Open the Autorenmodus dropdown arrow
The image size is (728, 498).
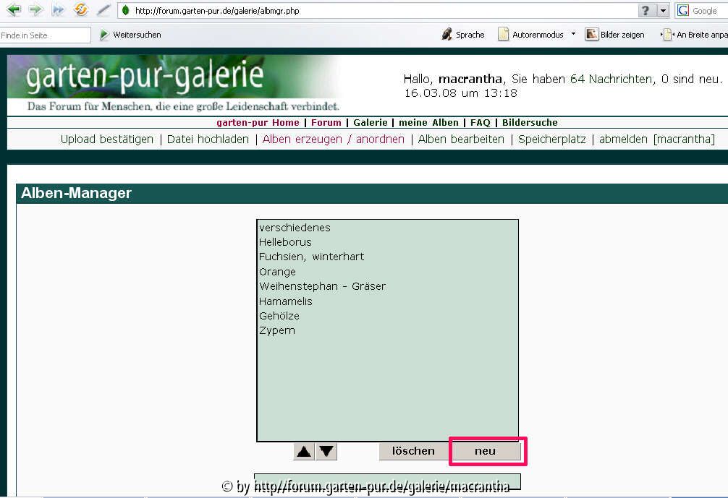[x=573, y=34]
